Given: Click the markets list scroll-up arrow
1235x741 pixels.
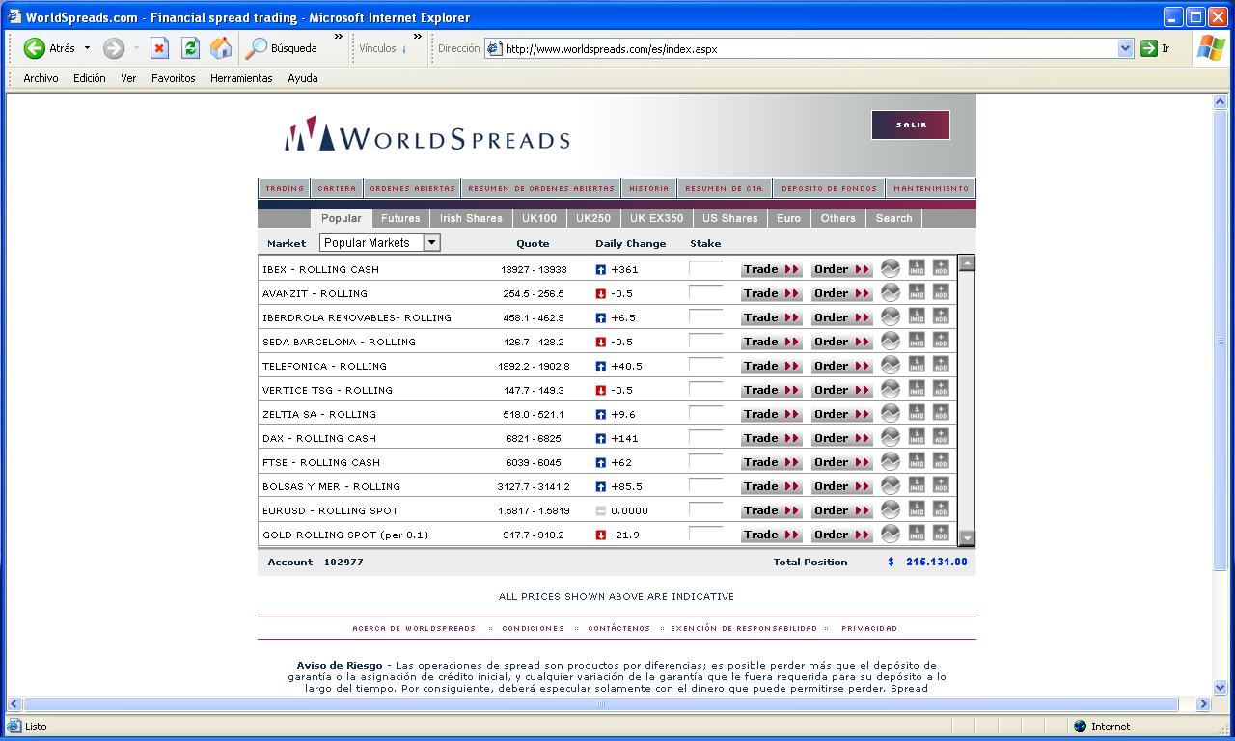Looking at the screenshot, I should coord(967,263).
